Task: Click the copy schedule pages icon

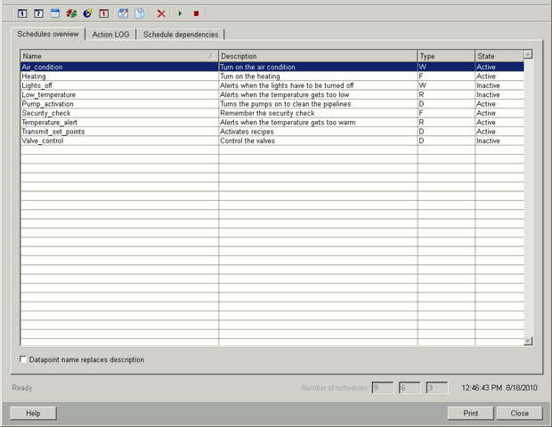Action: (140, 13)
